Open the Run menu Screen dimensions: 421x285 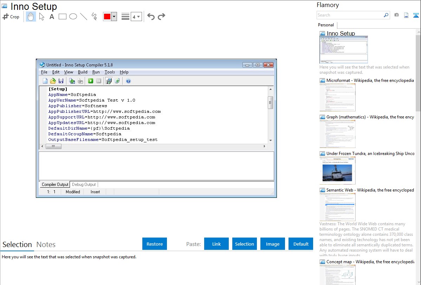(96, 72)
